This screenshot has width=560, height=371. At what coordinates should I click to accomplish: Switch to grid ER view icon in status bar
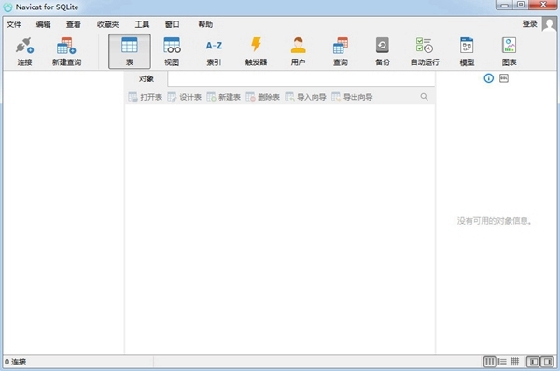[514, 362]
